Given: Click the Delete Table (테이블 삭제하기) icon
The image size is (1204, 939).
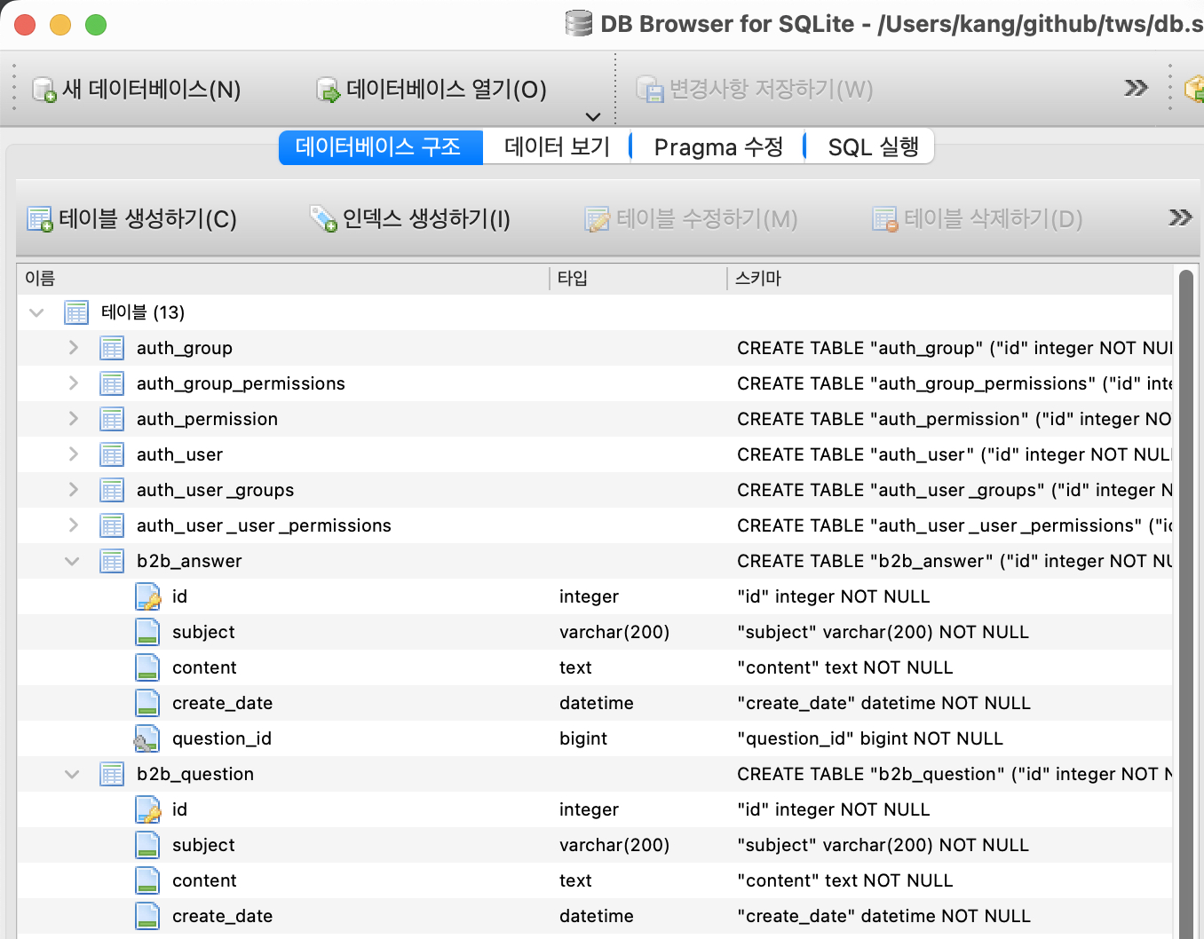Looking at the screenshot, I should click(x=885, y=219).
